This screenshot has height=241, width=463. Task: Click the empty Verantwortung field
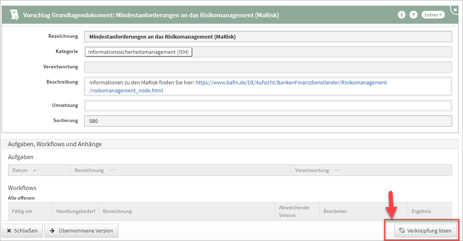pos(268,67)
